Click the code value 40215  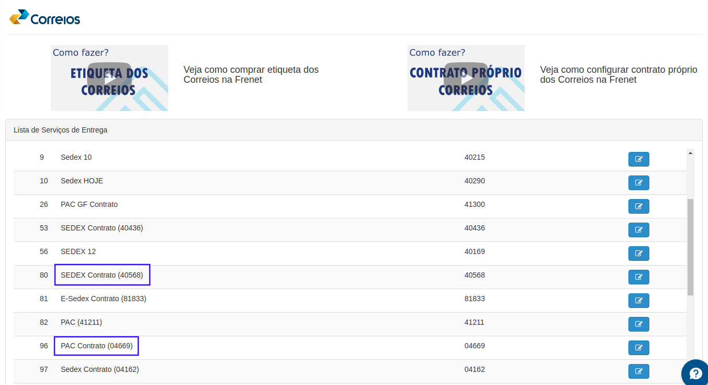pyautogui.click(x=474, y=157)
